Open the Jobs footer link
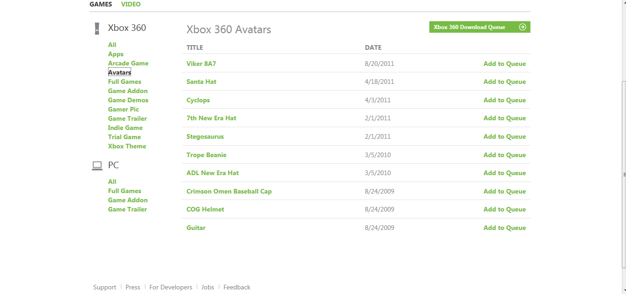 pyautogui.click(x=208, y=287)
